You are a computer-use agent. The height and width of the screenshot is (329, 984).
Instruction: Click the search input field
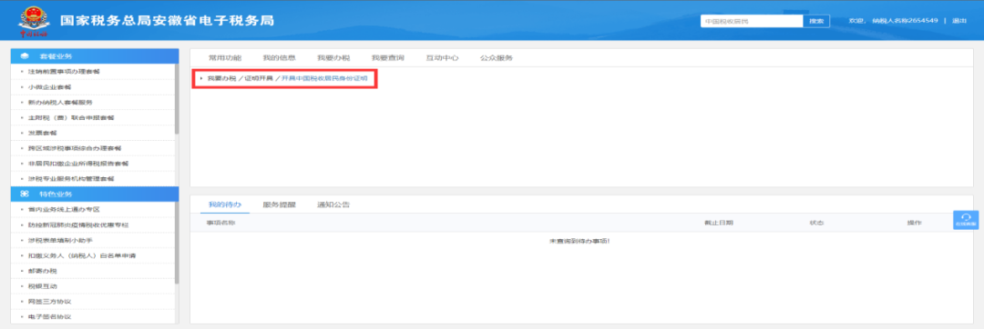point(752,21)
